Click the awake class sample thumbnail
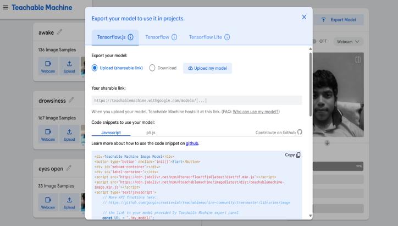This screenshot has width=398, height=226. (x=83, y=66)
